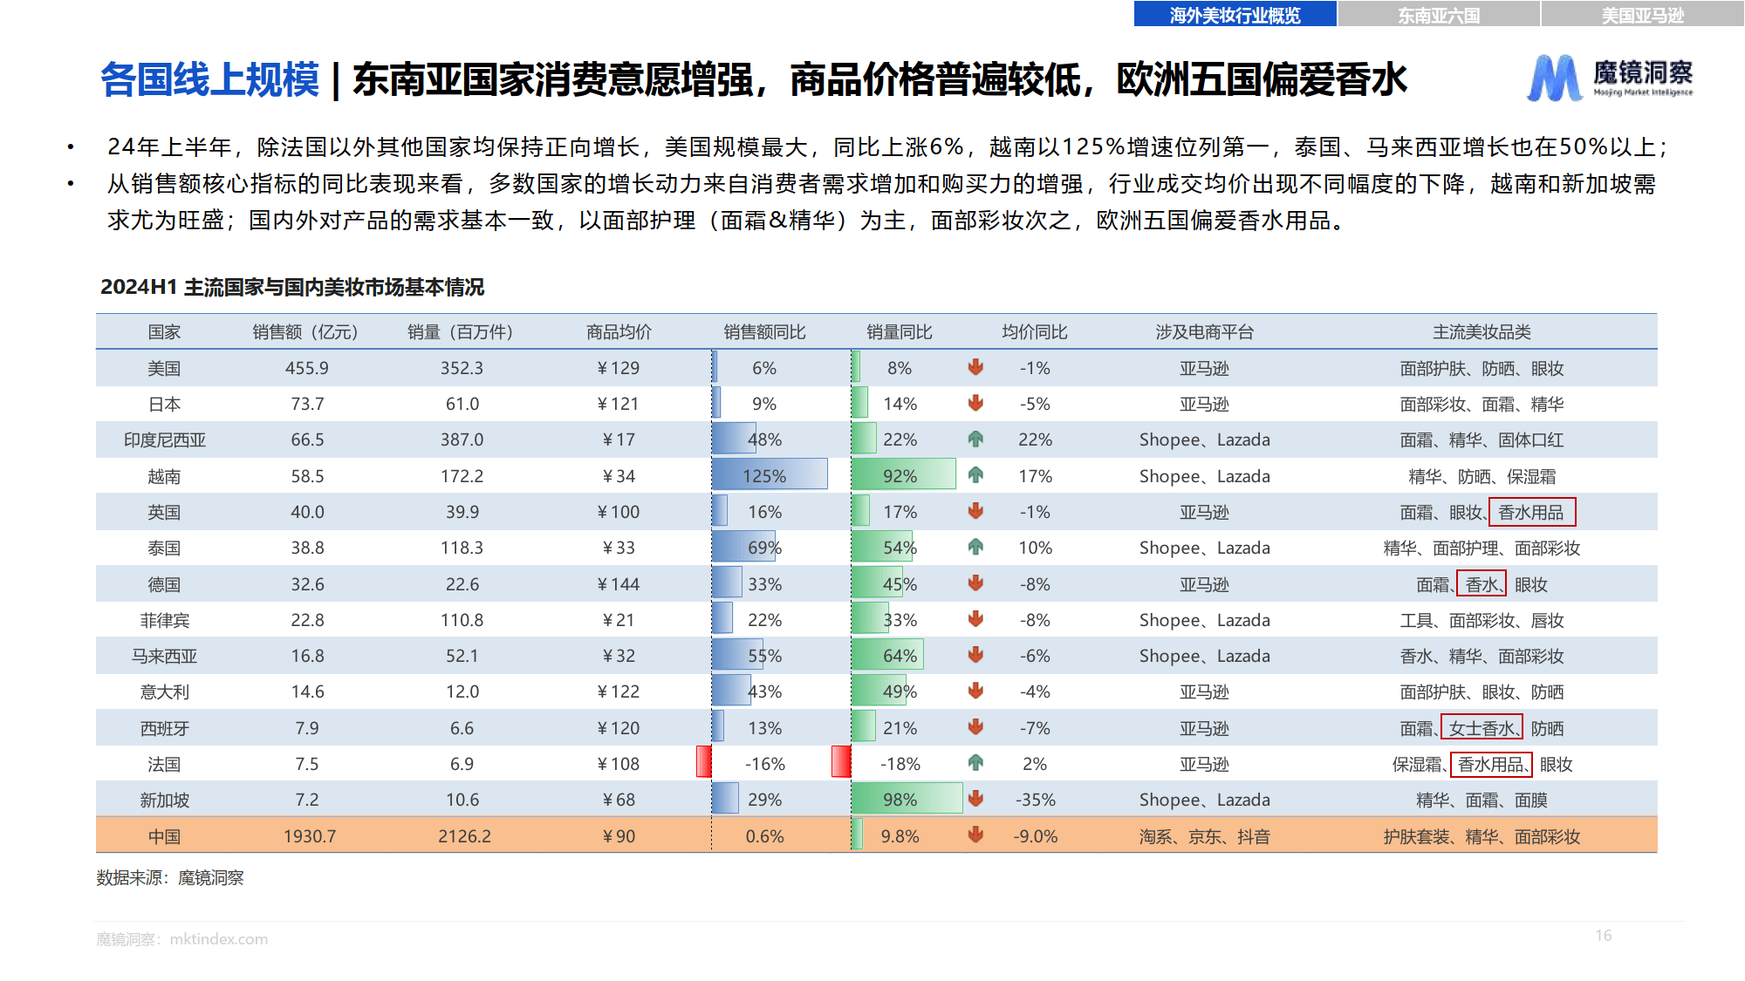Click the 455.9 sales value
Image resolution: width=1745 pixels, height=981 pixels.
tap(307, 368)
